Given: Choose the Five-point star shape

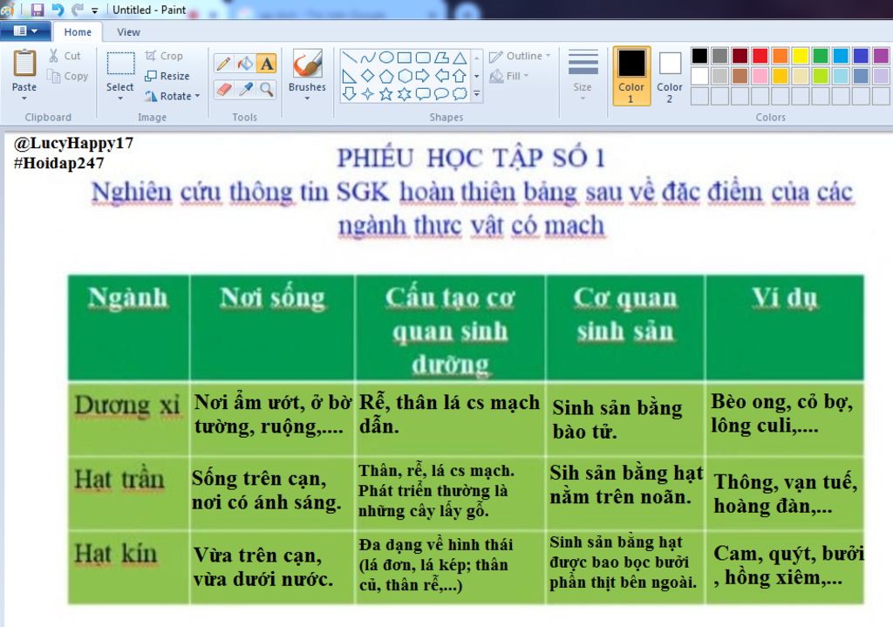Looking at the screenshot, I should coord(386,94).
